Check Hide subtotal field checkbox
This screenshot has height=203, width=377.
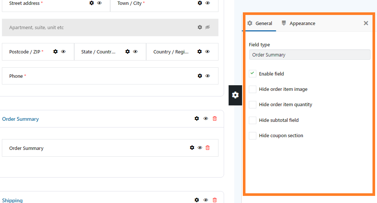click(x=253, y=120)
